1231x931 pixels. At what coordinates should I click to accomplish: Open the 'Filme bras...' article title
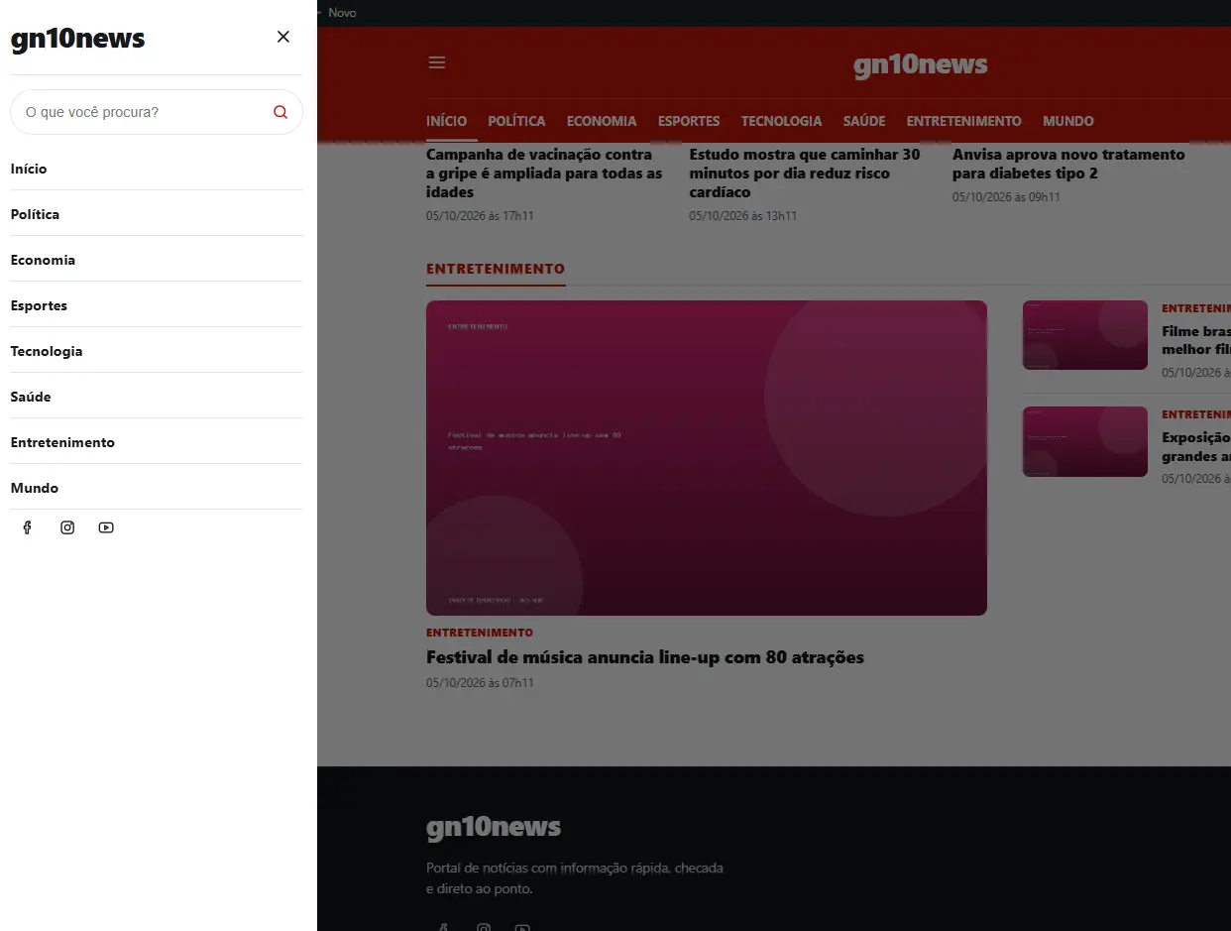pos(1196,340)
